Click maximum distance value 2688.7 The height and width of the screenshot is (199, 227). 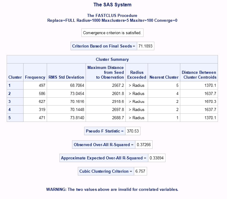(106, 118)
